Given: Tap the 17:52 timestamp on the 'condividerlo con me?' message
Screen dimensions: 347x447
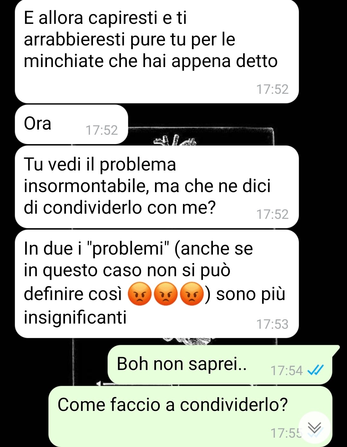Looking at the screenshot, I should (x=272, y=214).
